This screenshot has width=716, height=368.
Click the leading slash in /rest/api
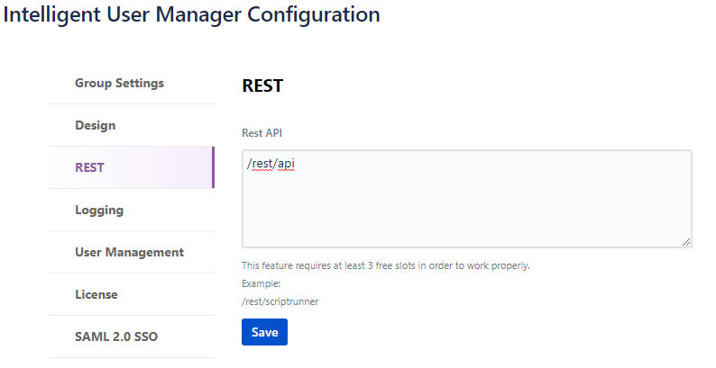(249, 165)
